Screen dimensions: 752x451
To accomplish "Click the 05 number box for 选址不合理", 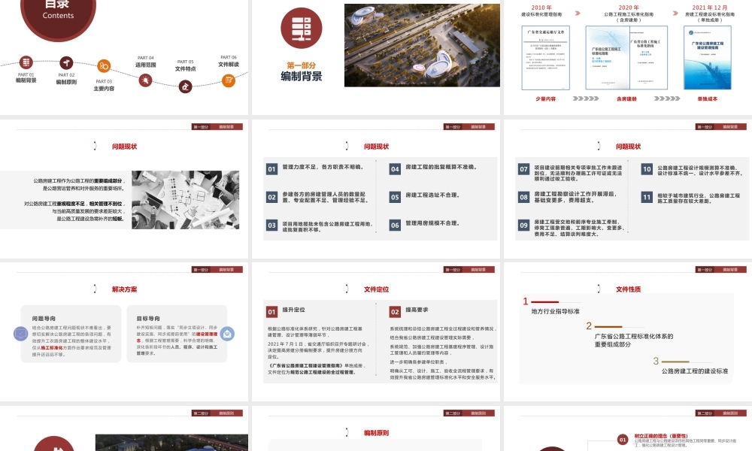I will point(395,197).
